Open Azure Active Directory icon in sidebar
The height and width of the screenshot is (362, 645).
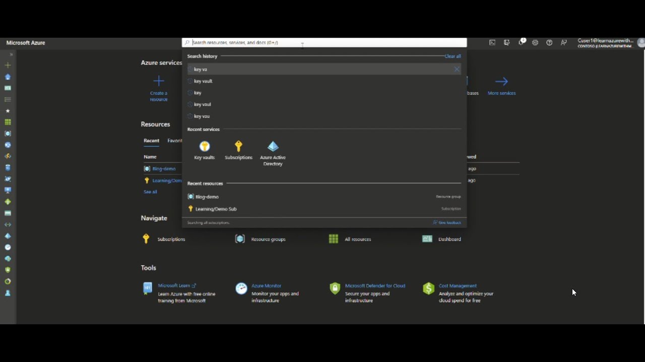pyautogui.click(x=8, y=236)
